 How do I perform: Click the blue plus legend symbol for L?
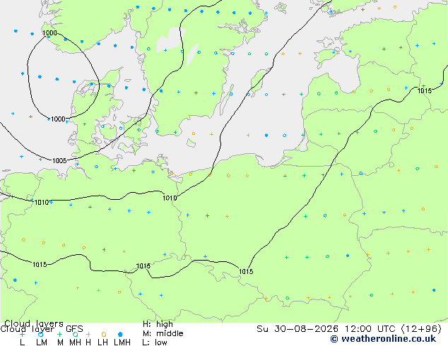[x=22, y=334]
